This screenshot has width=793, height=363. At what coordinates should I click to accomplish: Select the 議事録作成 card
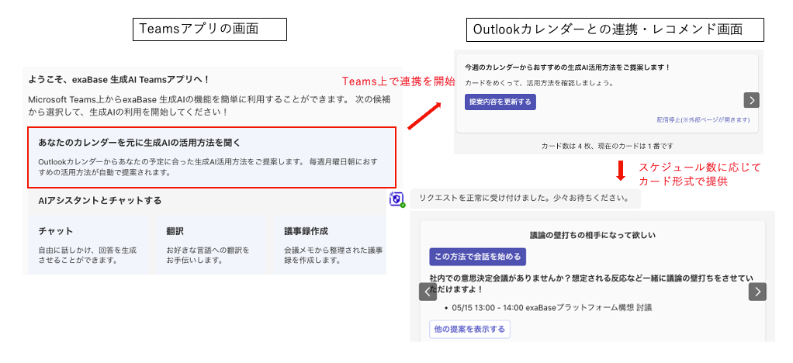331,244
